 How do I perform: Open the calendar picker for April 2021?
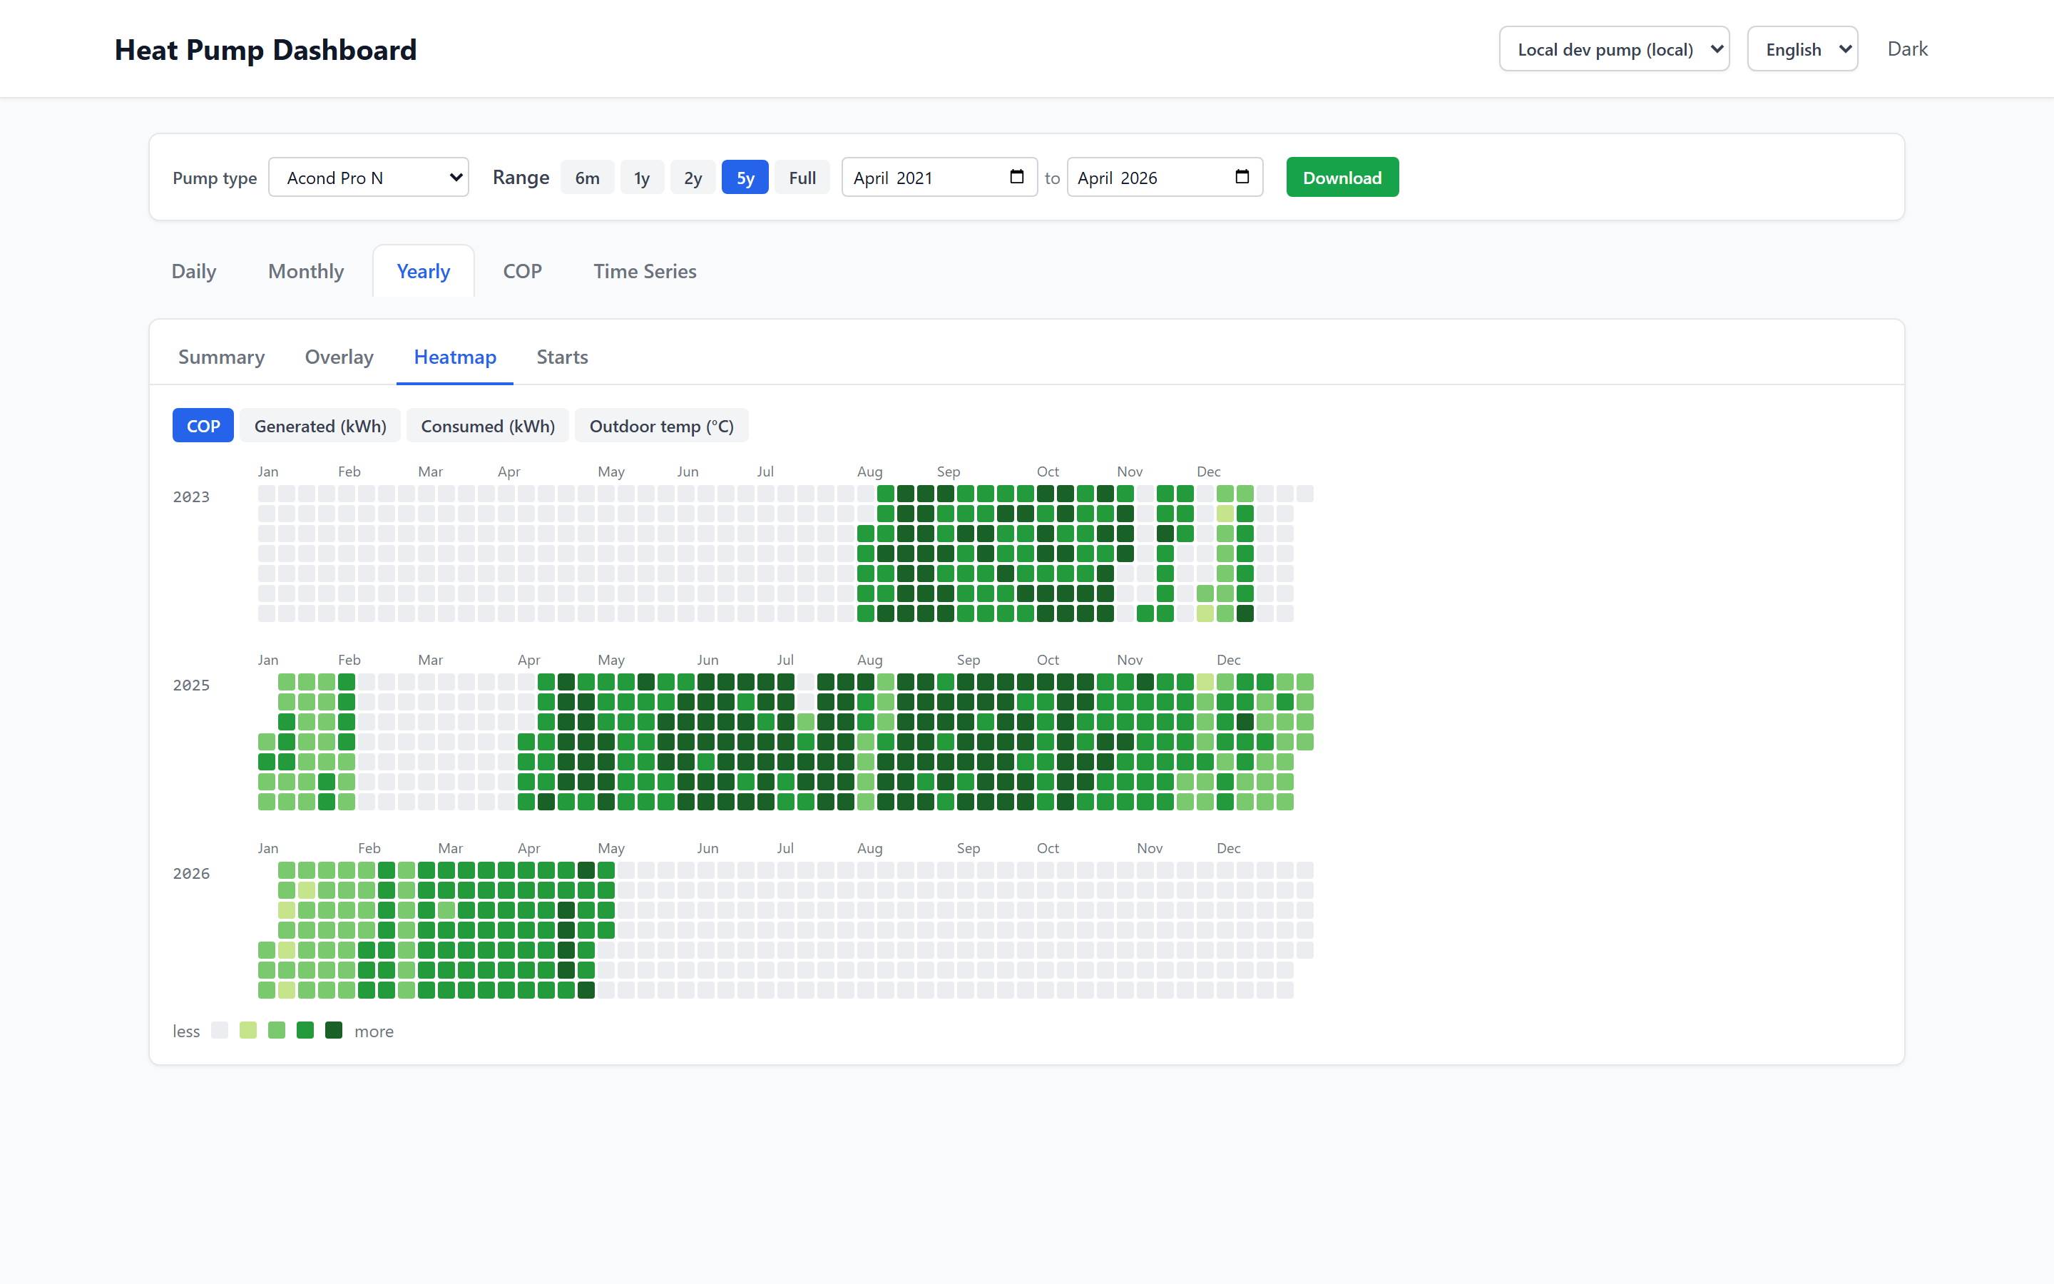click(x=1016, y=177)
